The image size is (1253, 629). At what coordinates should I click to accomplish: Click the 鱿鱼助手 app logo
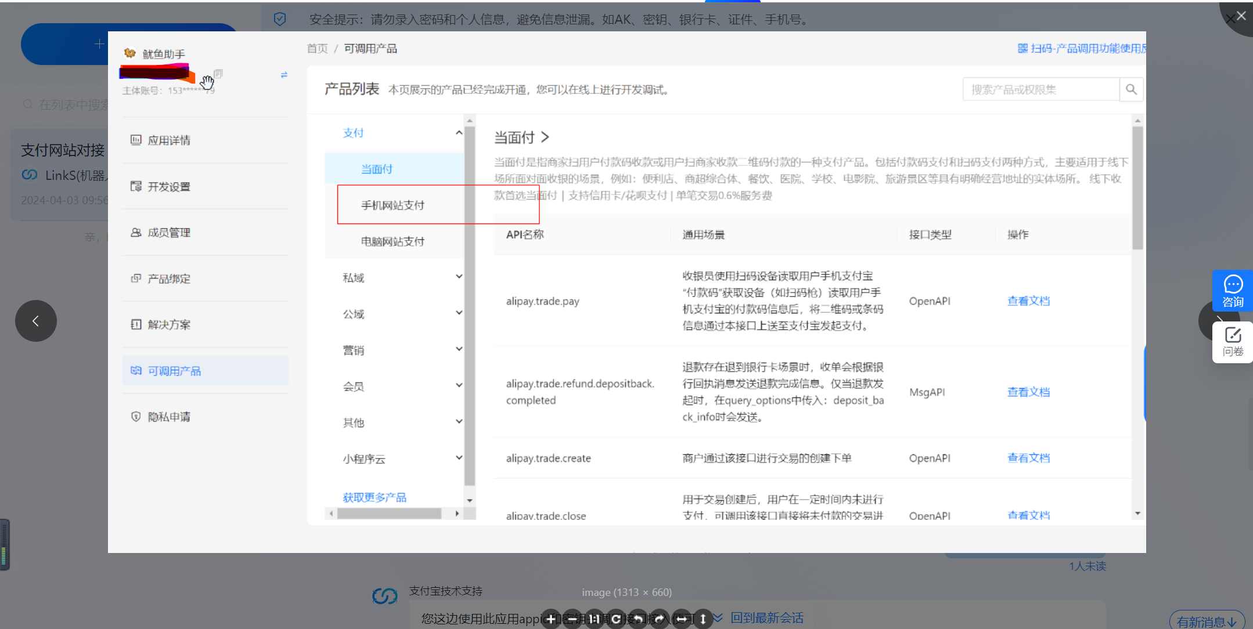tap(130, 53)
